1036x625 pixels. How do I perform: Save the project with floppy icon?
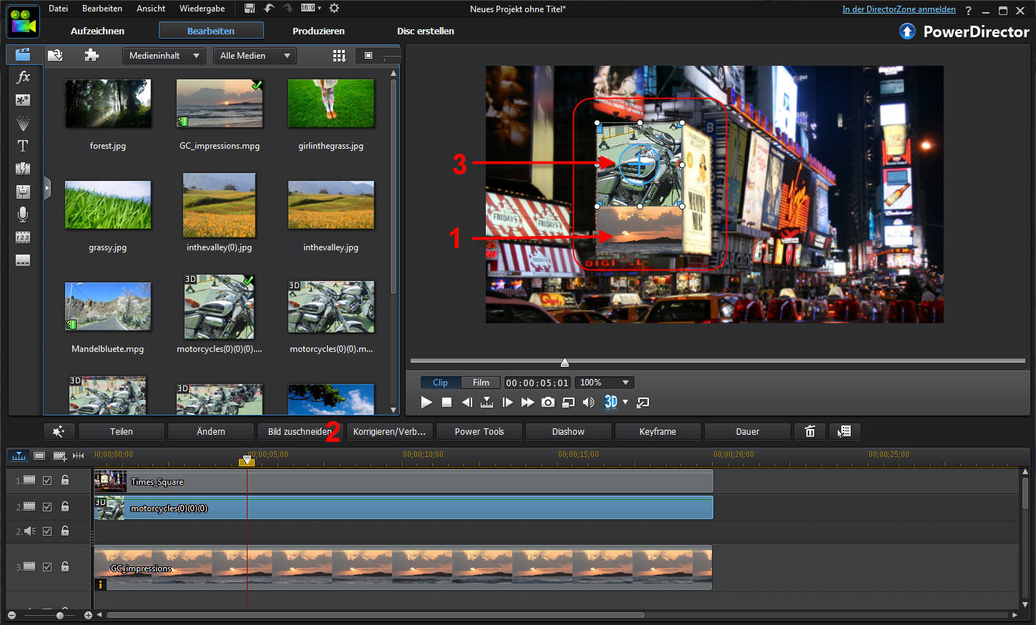[x=250, y=9]
